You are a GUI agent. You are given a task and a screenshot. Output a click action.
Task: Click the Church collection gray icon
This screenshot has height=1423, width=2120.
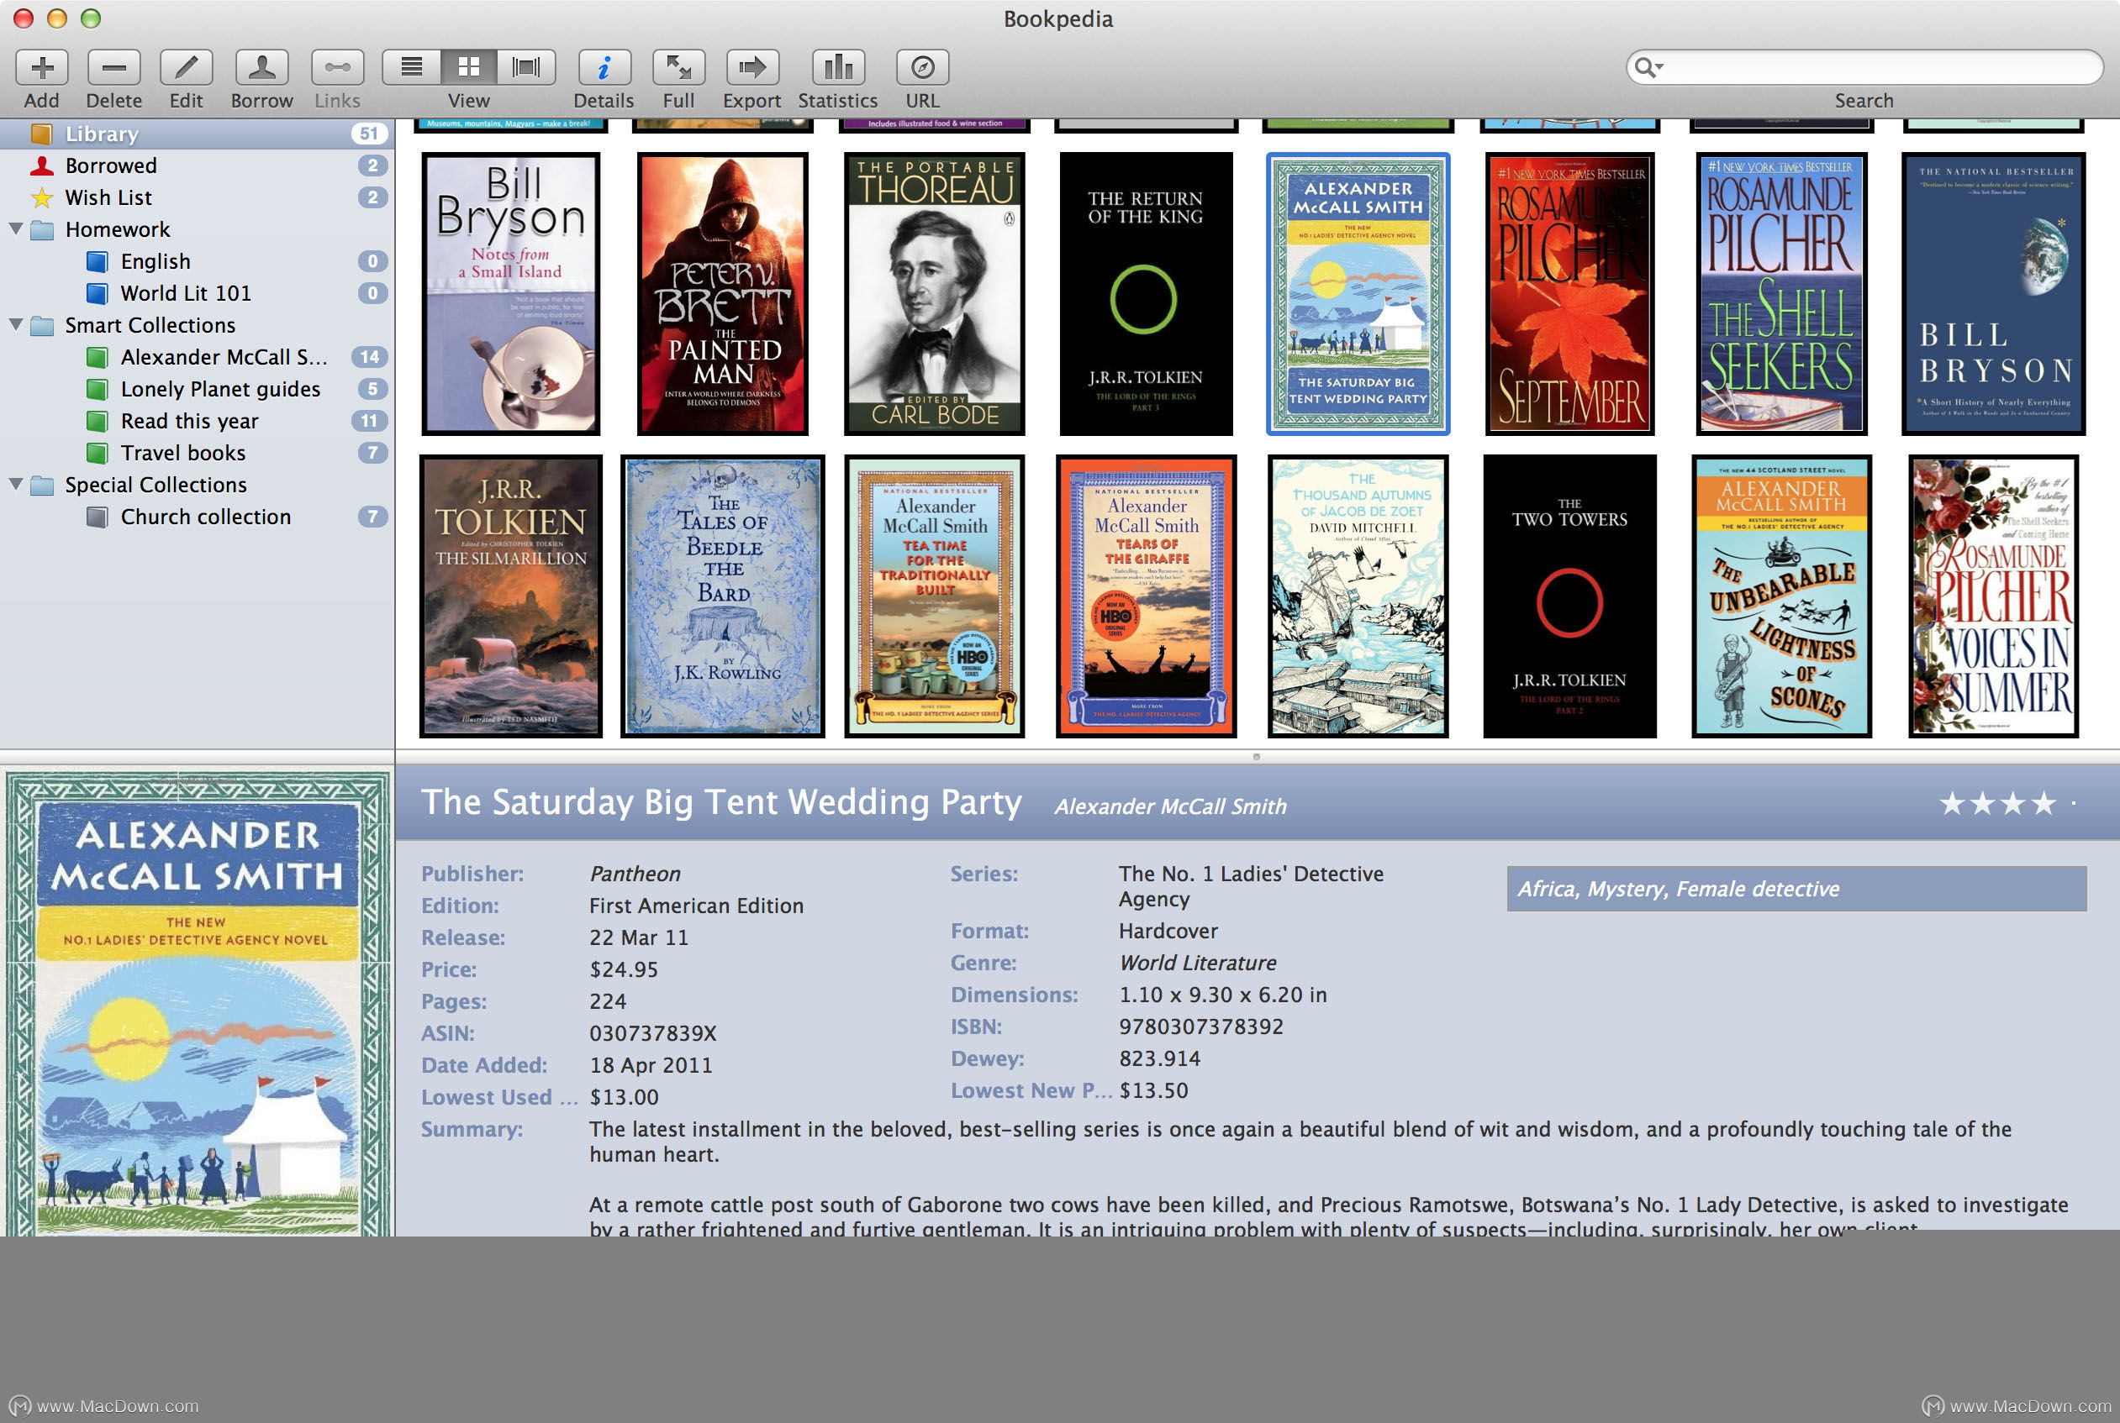tap(98, 517)
